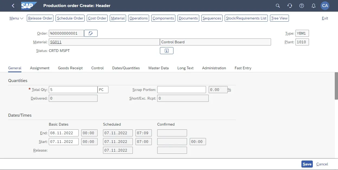Open the CA user profile avatar

click(x=325, y=6)
